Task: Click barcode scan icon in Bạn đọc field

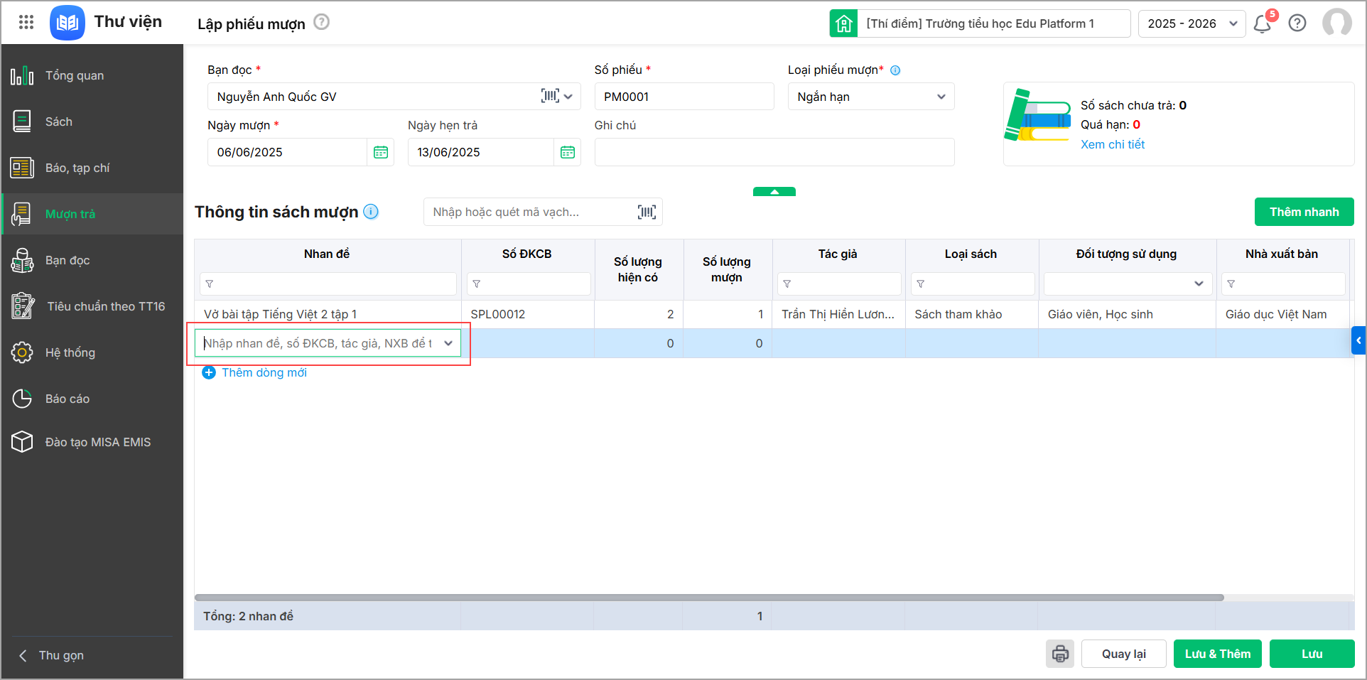Action: 550,96
